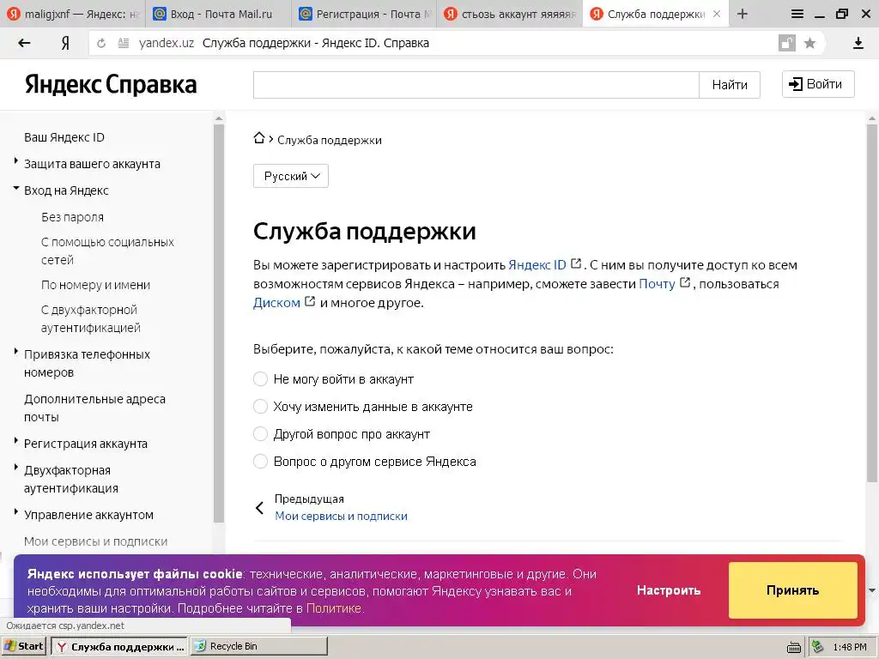Accept cookies with Принять button

tap(792, 590)
